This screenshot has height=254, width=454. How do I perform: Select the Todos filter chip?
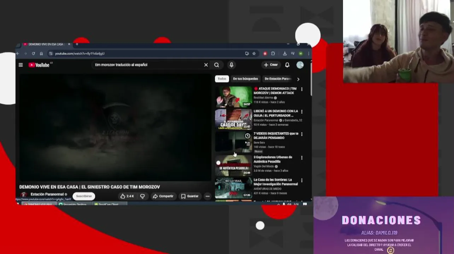pyautogui.click(x=222, y=79)
